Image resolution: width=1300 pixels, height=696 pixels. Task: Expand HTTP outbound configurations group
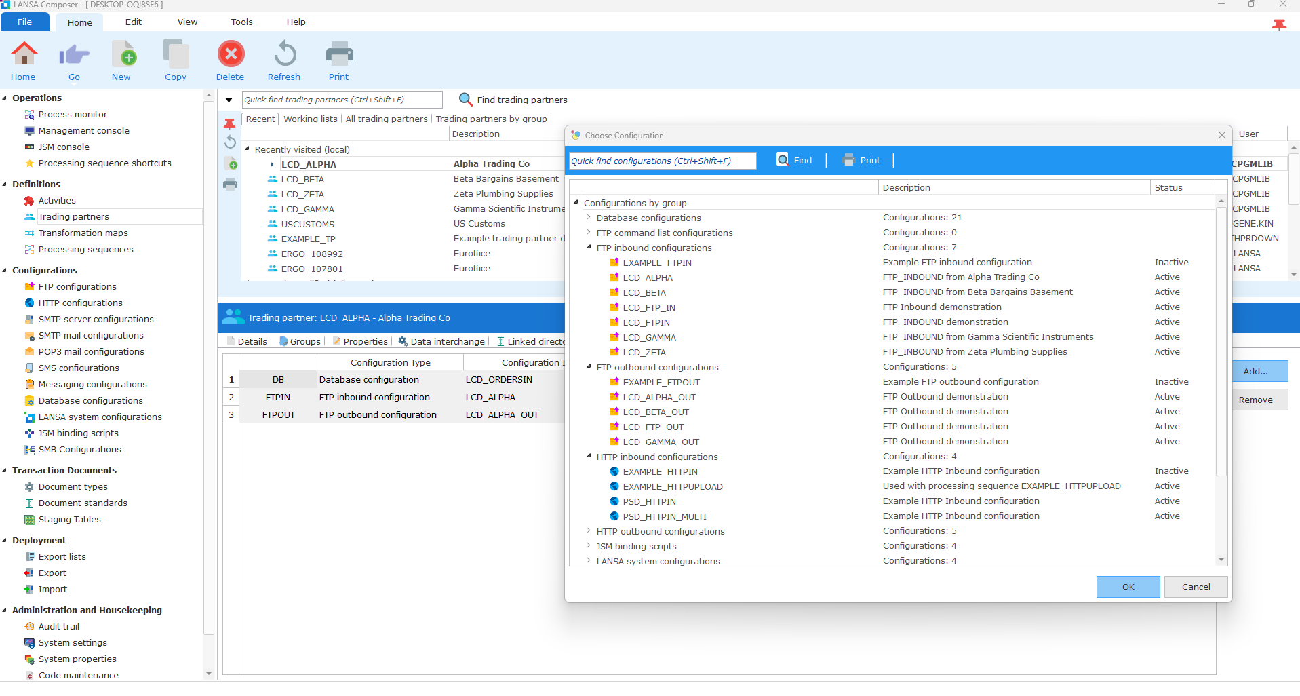point(588,531)
